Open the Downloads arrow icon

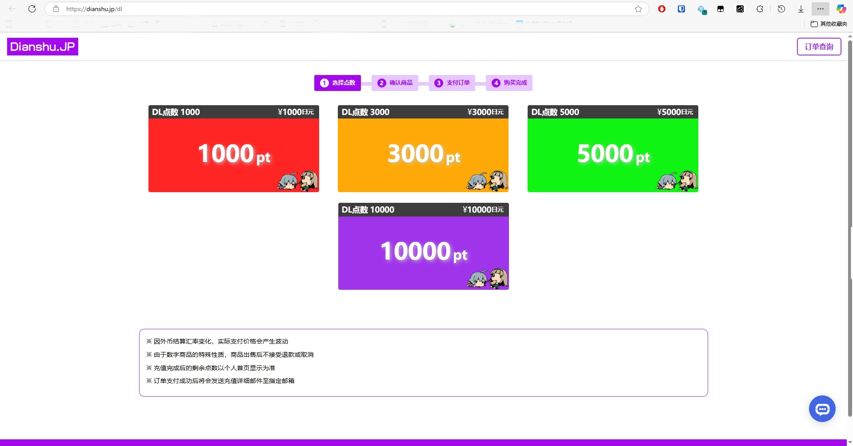(x=801, y=9)
